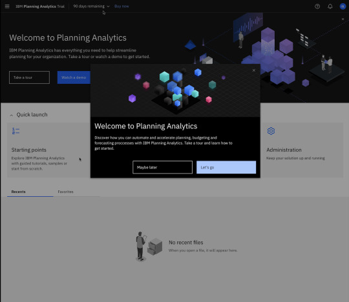Click the Watch a demo button
The image size is (349, 302).
74,77
